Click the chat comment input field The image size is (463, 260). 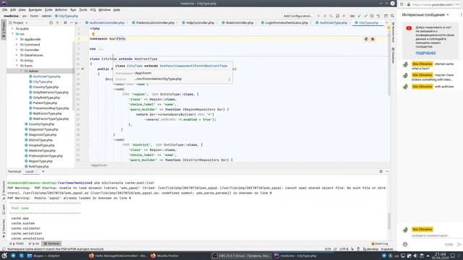[x=430, y=235]
